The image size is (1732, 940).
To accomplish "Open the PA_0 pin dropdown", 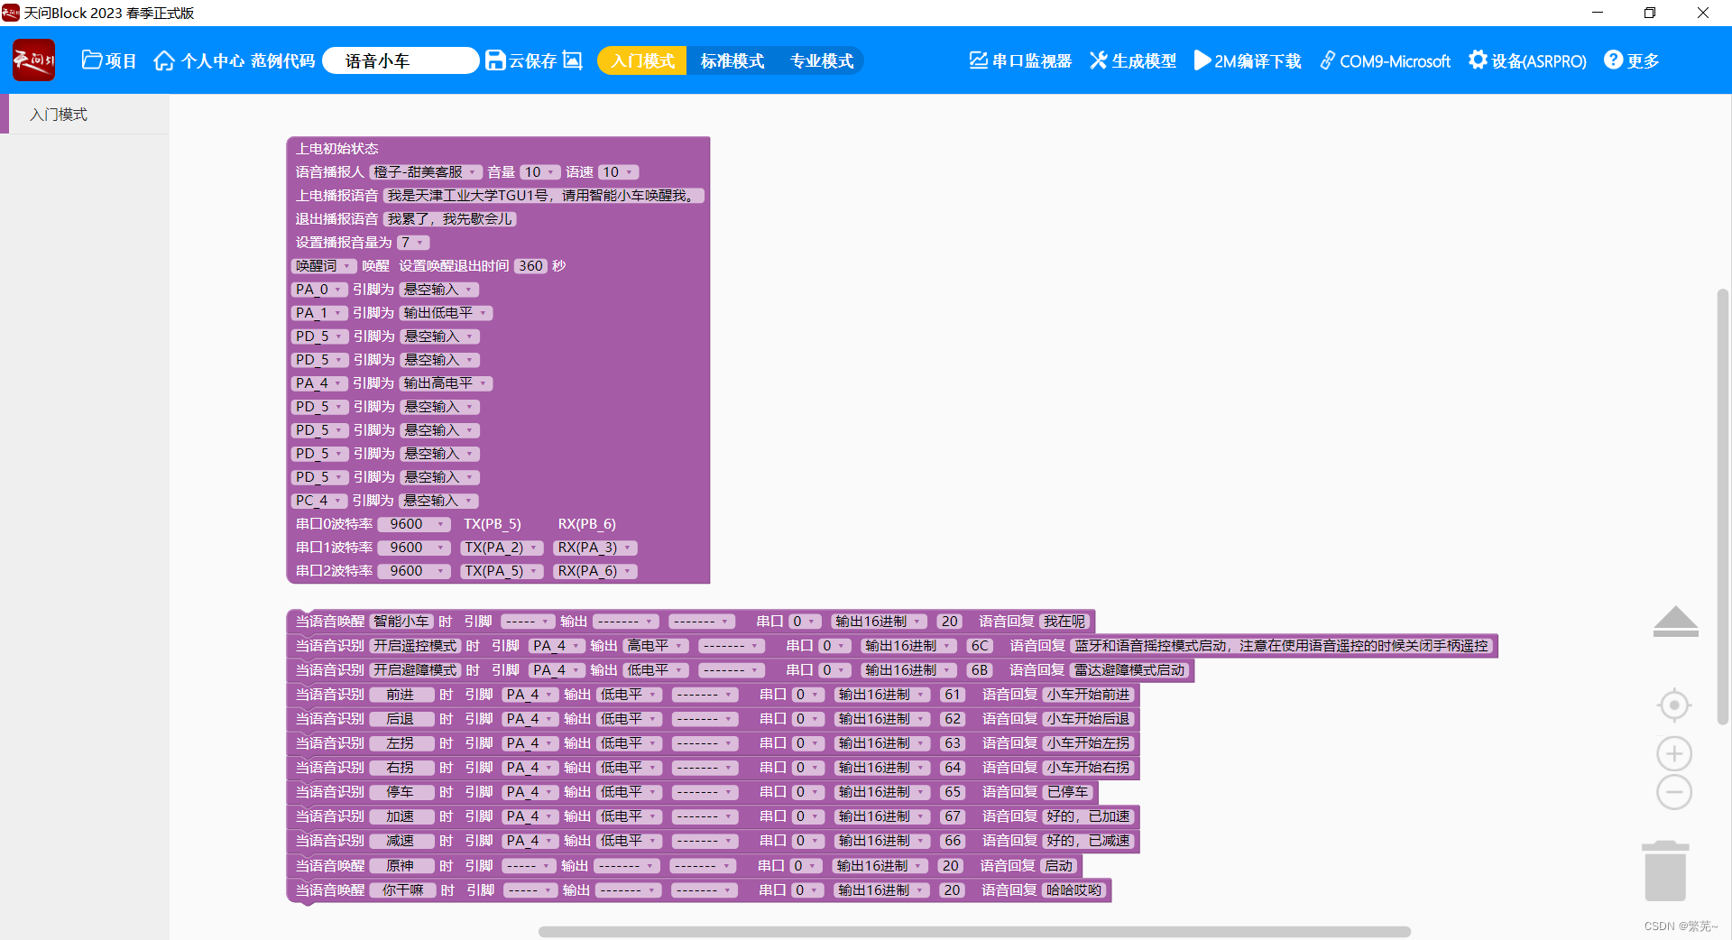I will coord(319,290).
